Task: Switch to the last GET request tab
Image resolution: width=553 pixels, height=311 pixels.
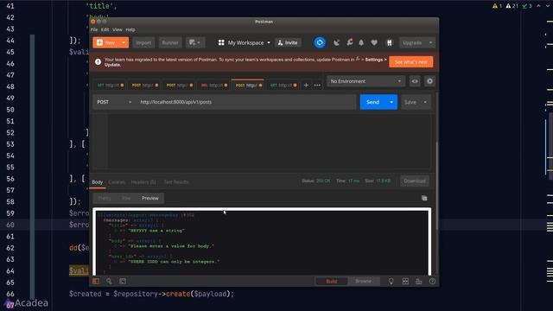Action: [x=283, y=85]
